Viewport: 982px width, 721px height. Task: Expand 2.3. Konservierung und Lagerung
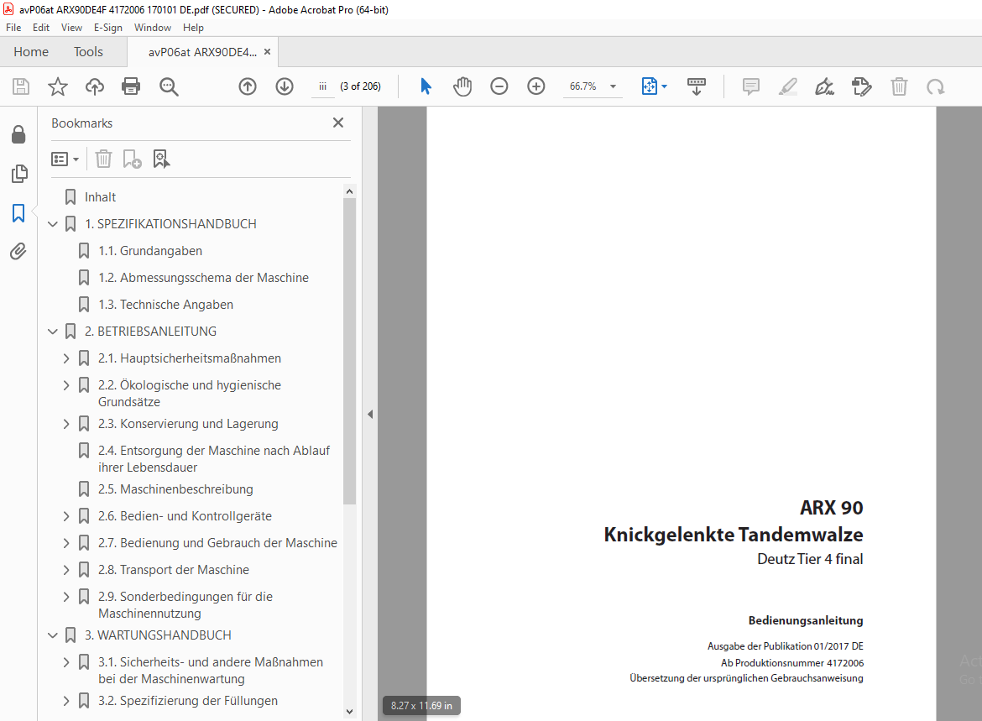[66, 424]
